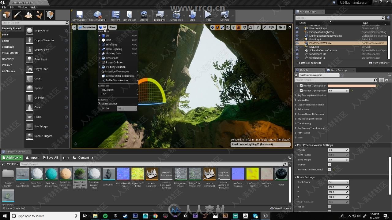
Task: Open the Marketplace toolbar icon
Action: click(129, 16)
